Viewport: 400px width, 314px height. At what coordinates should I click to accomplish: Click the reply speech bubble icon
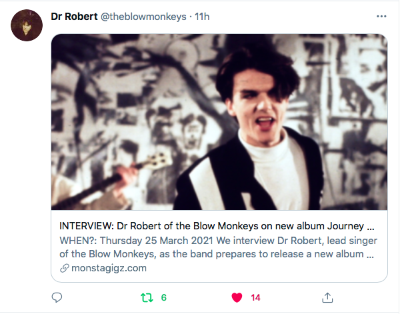click(57, 297)
